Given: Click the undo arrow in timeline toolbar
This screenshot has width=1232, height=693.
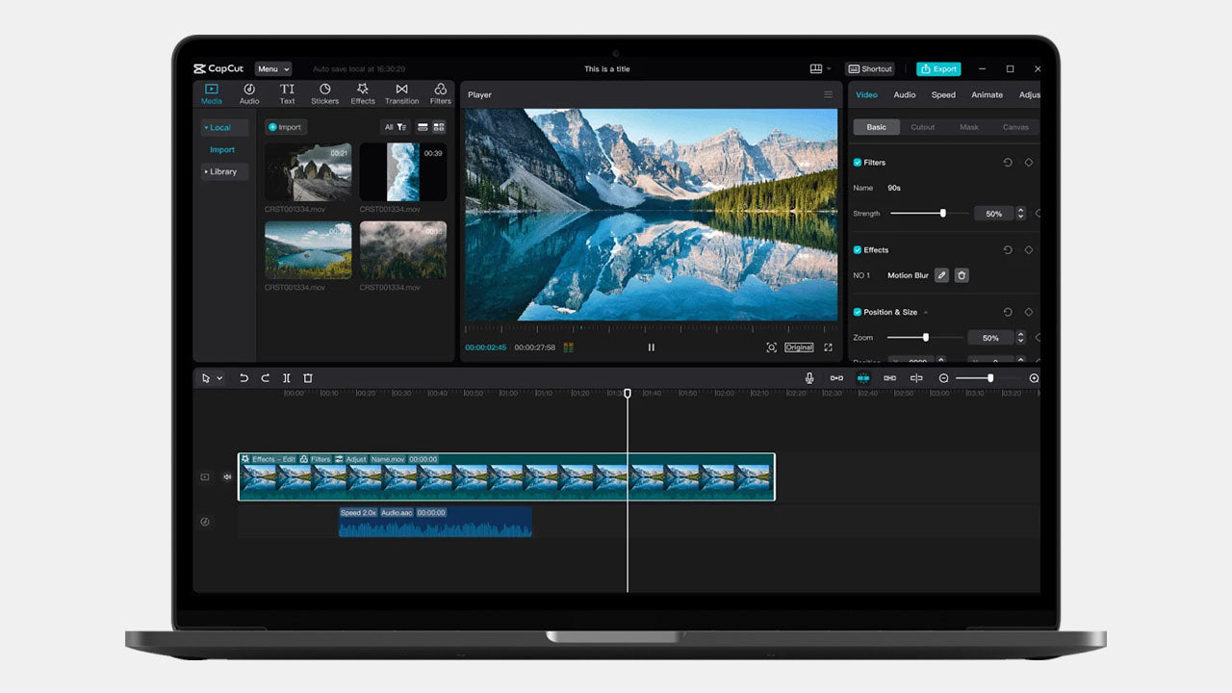Looking at the screenshot, I should coord(244,378).
